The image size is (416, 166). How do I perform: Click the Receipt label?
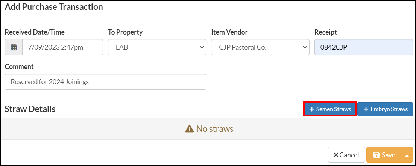pos(325,32)
